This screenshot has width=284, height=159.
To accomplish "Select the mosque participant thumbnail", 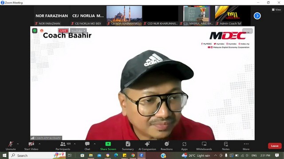I will [x=124, y=15].
